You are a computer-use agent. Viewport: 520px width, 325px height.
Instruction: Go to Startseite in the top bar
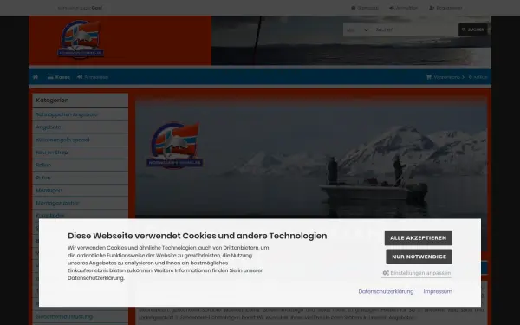pos(365,8)
